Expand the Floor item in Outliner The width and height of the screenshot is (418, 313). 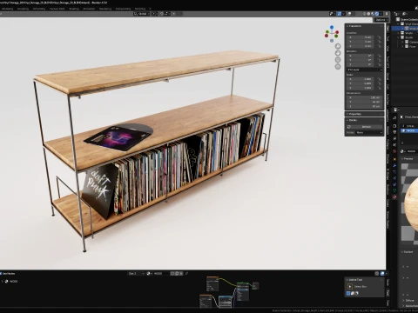tap(403, 46)
